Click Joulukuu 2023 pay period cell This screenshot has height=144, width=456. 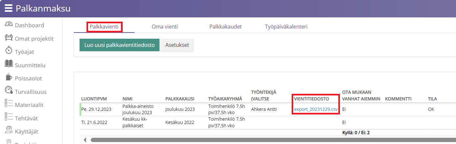coord(180,109)
